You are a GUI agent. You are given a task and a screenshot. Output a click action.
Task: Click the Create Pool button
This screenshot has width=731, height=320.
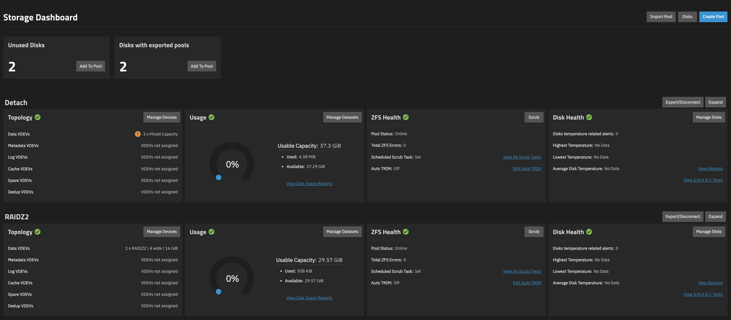coord(713,17)
